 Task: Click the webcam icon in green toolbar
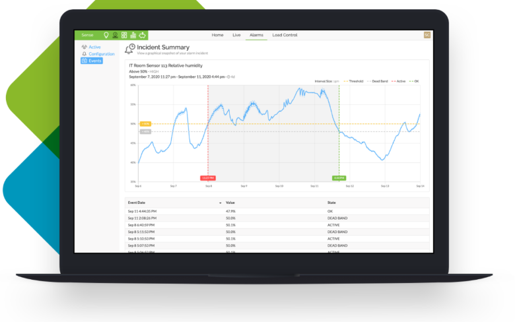point(116,35)
